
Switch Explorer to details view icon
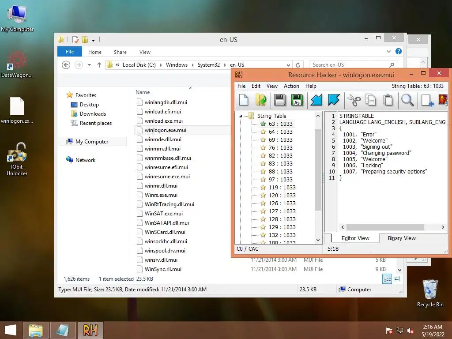[x=387, y=279]
